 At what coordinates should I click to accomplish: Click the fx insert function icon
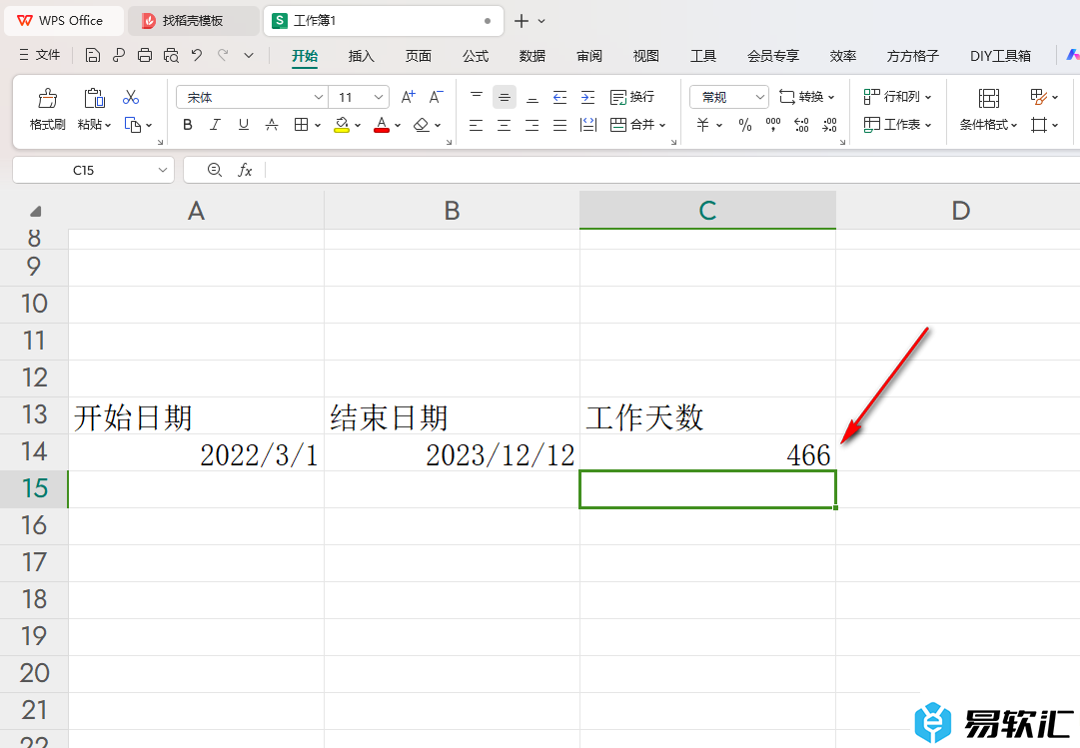point(245,170)
